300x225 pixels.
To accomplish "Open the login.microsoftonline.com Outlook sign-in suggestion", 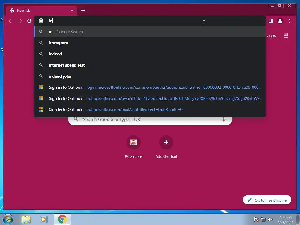I will pos(150,87).
